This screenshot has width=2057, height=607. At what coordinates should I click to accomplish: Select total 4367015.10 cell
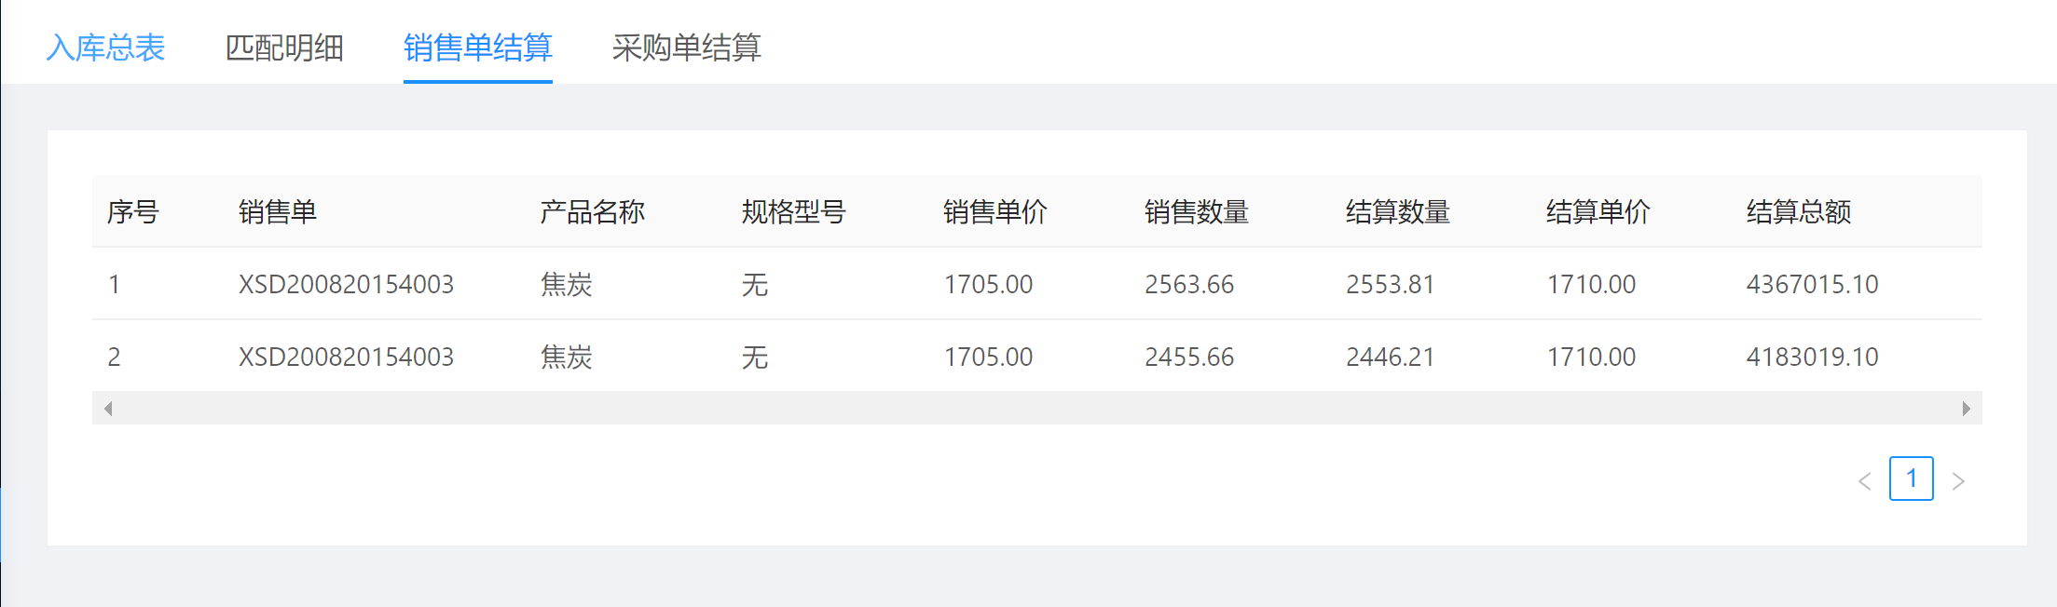[1812, 284]
